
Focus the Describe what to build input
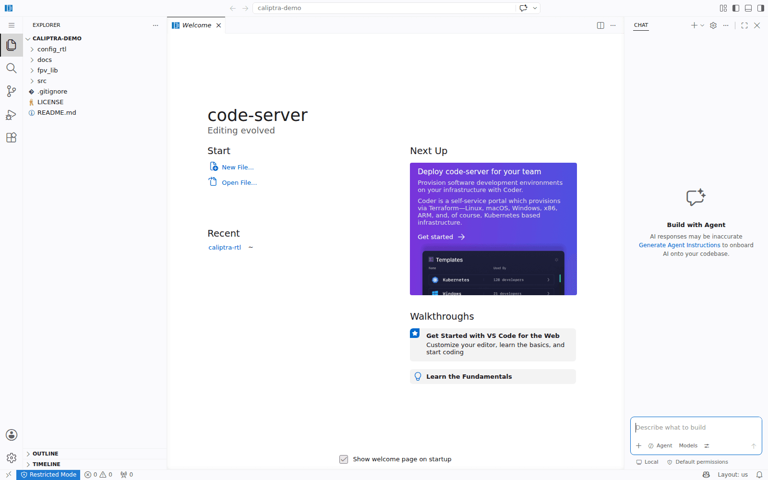tap(696, 427)
